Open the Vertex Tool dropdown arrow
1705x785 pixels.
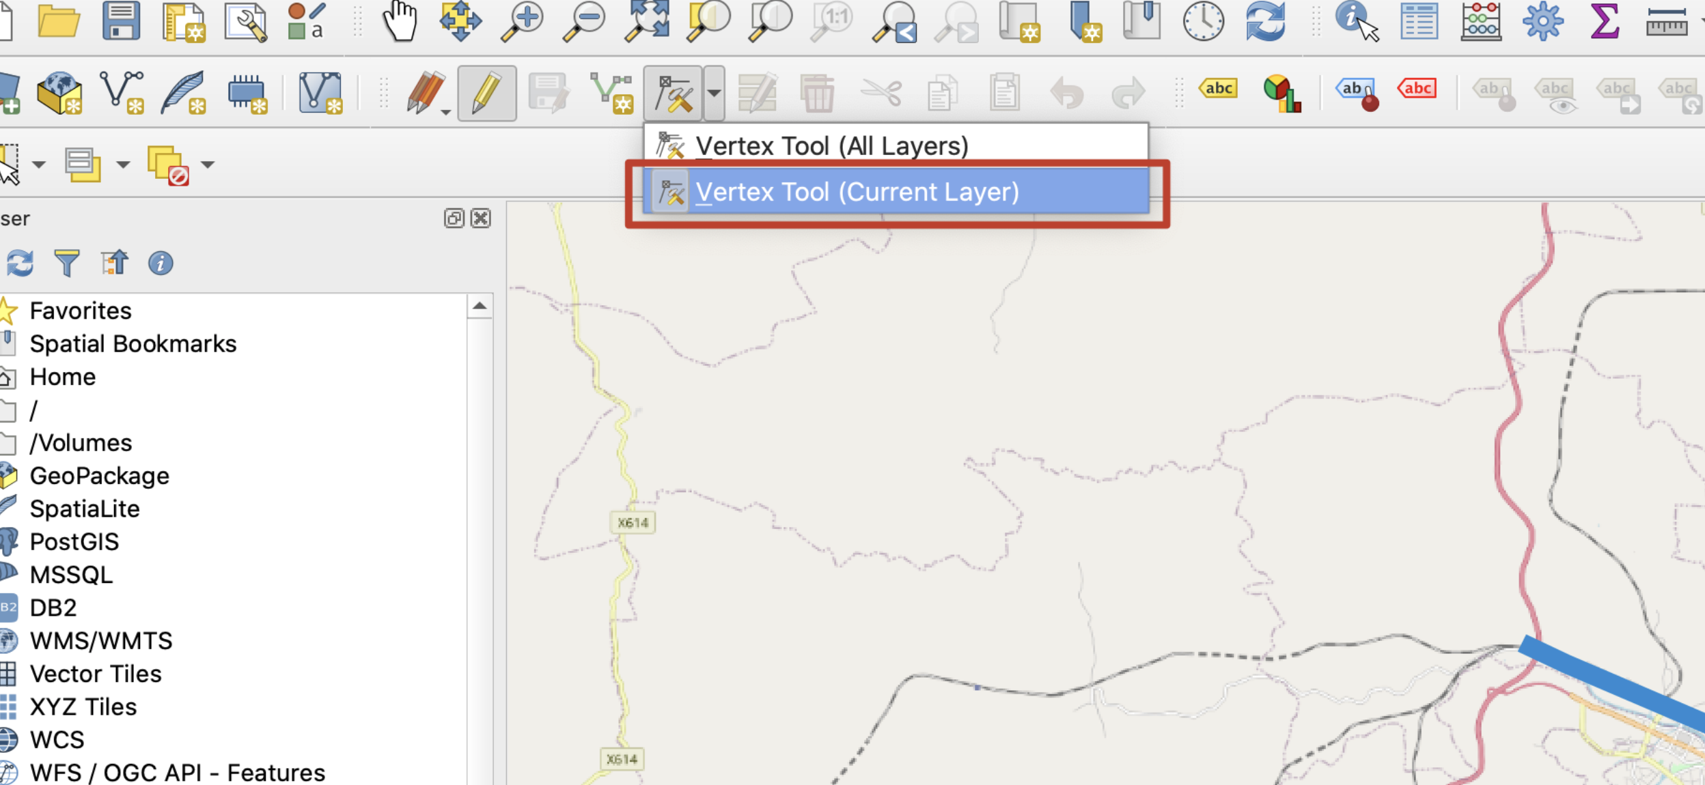(x=712, y=91)
